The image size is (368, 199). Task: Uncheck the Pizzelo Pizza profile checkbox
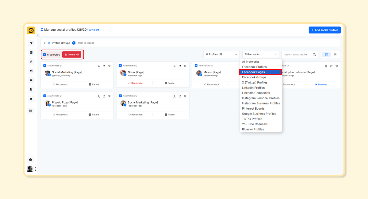[x=45, y=96]
